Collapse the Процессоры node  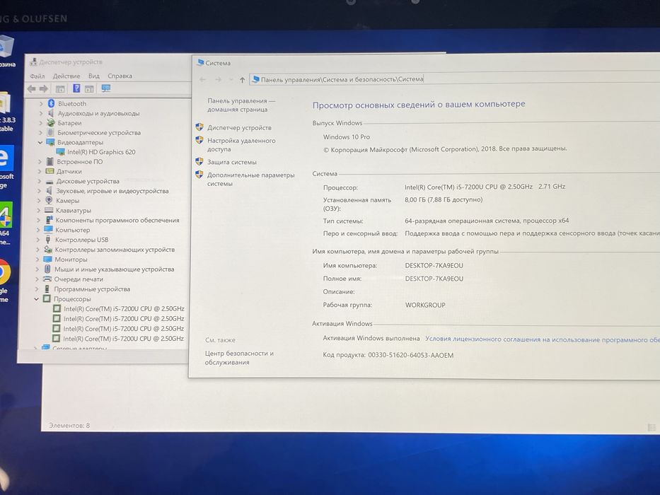click(x=37, y=299)
